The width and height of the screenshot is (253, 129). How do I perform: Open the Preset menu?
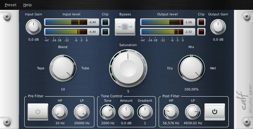pyautogui.click(x=11, y=5)
